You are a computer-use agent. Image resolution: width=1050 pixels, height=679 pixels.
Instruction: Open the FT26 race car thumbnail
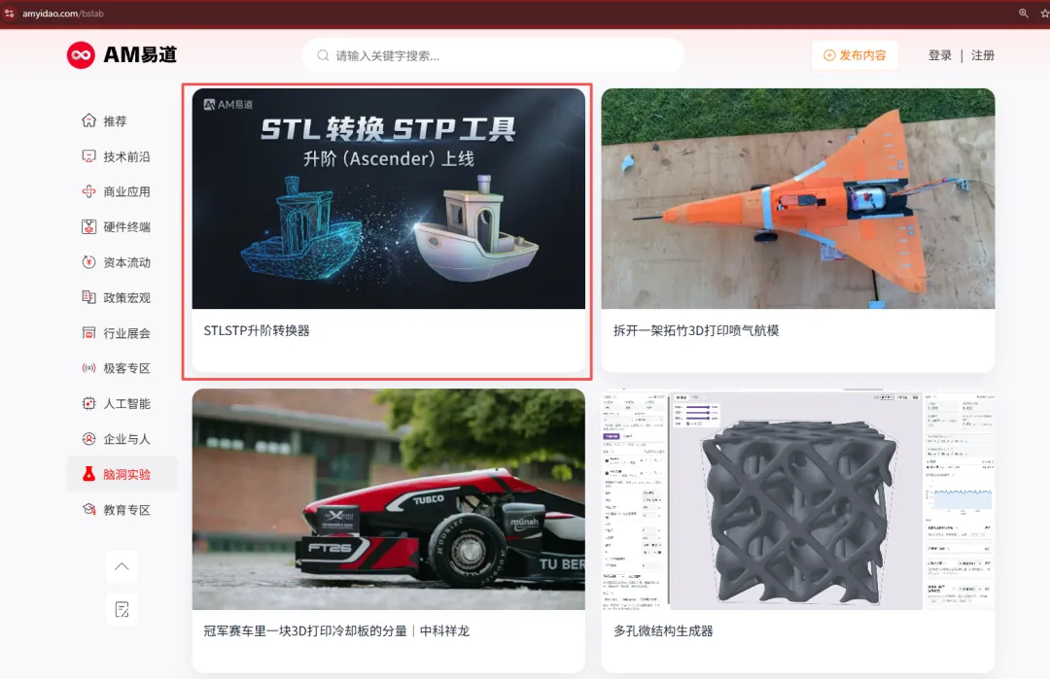(388, 499)
